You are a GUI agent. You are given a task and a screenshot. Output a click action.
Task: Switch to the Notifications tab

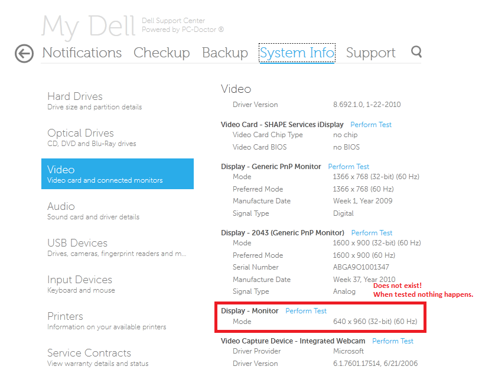82,53
